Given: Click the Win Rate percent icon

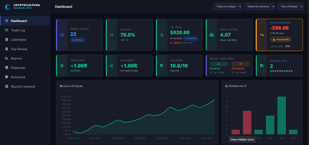Looking at the screenshot, I should pos(112,35).
